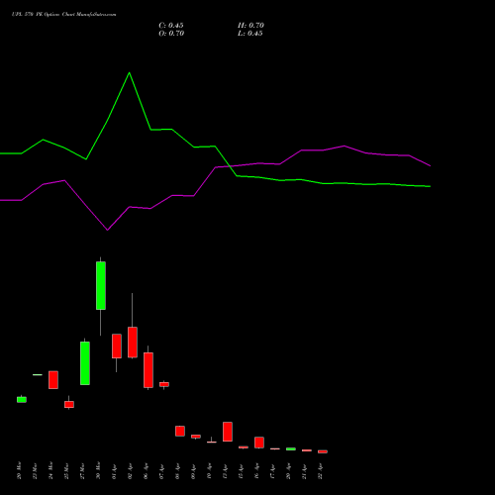Select the "30 Mar" date axis label

(x=98, y=470)
